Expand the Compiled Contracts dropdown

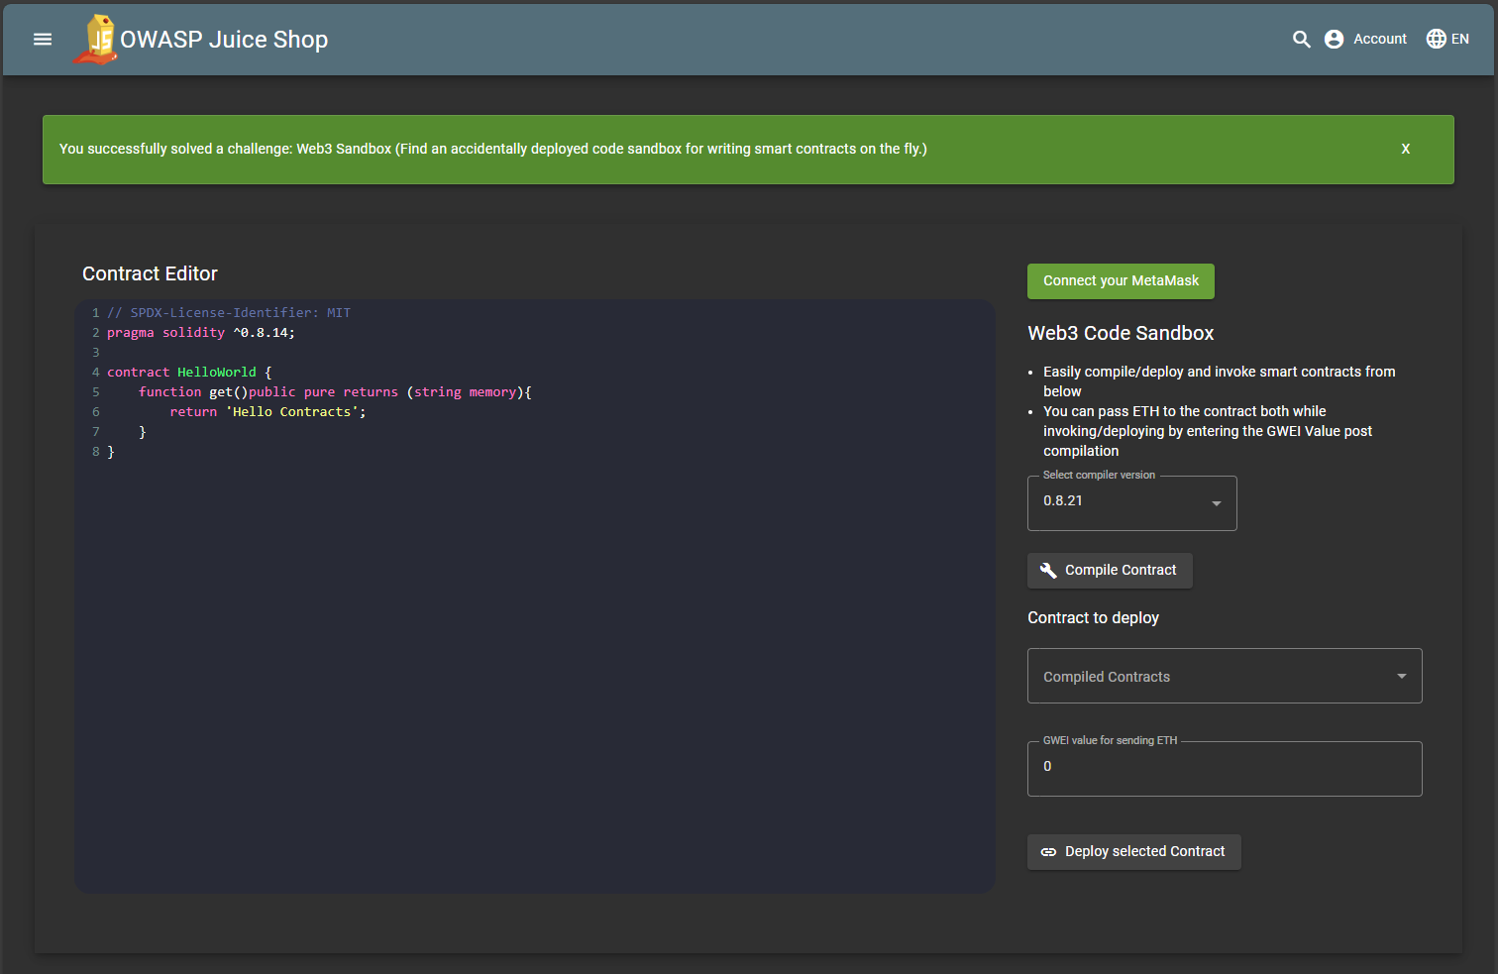(x=1225, y=676)
